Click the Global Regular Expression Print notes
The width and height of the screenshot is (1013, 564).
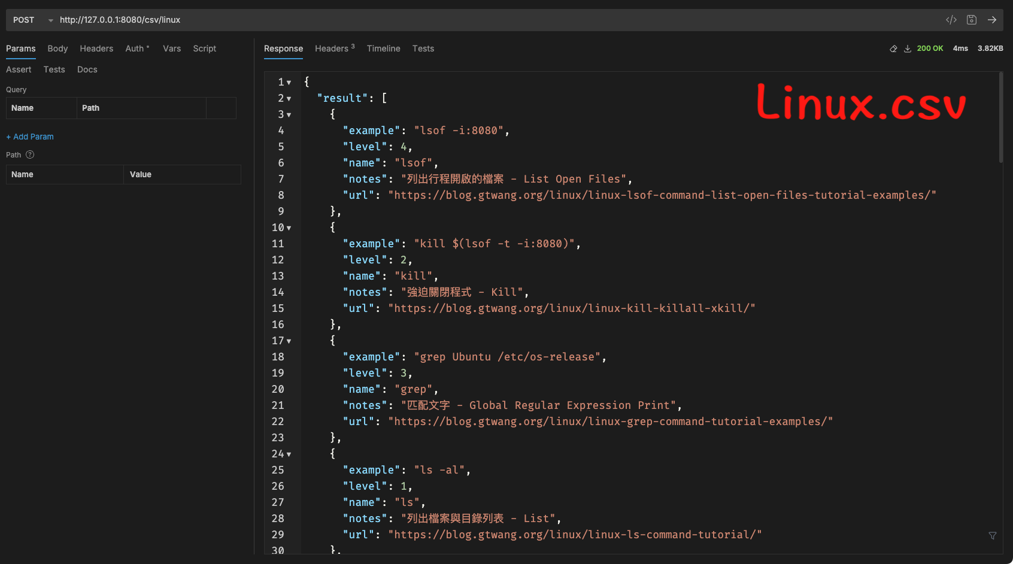click(539, 405)
